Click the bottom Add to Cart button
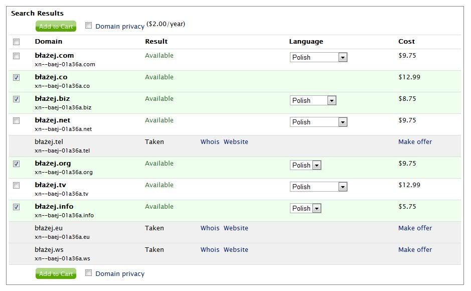This screenshot has height=291, width=471. click(56, 273)
